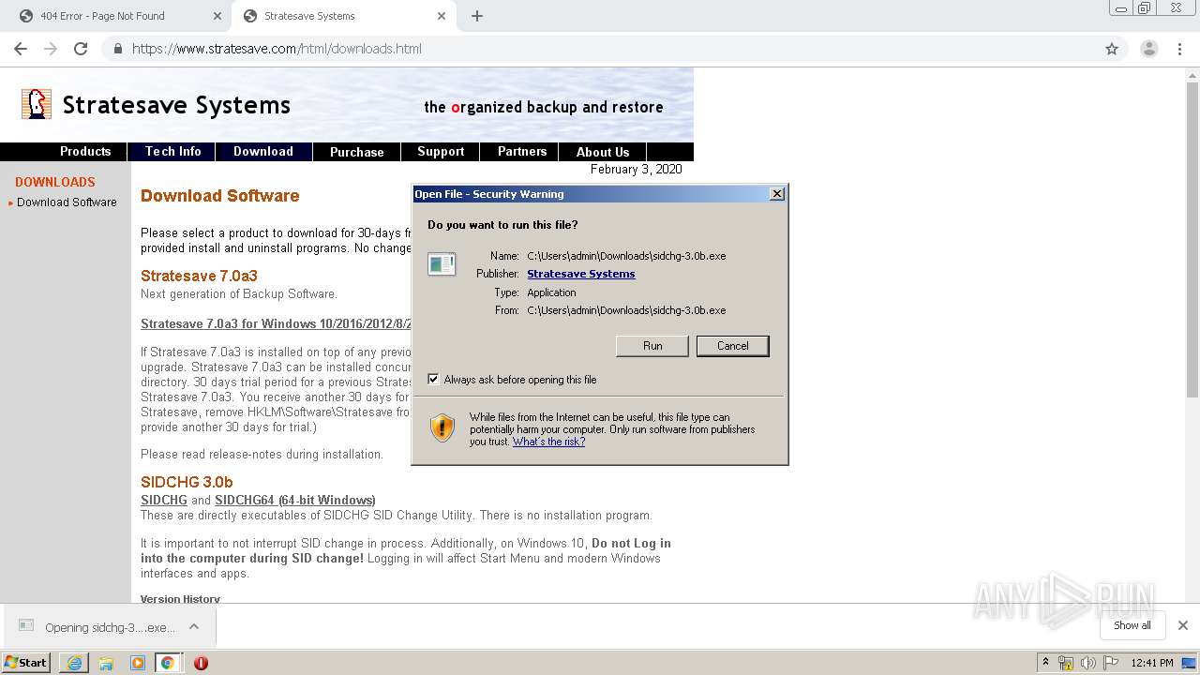Open the Tech Info menu
Viewport: 1200px width, 675px height.
click(172, 151)
